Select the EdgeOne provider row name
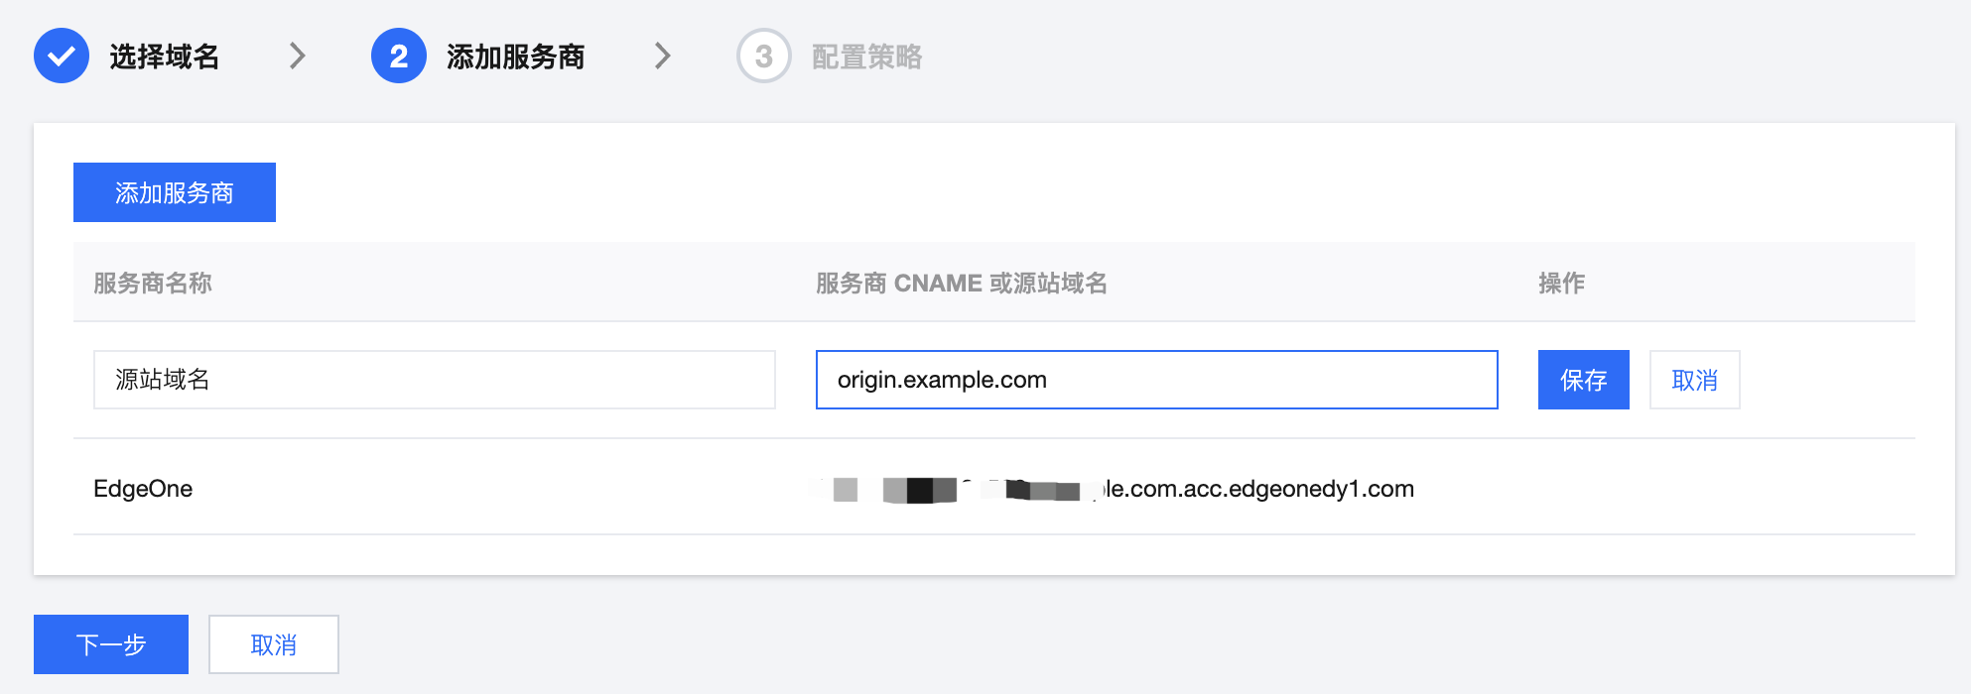Viewport: 1971px width, 694px height. tap(143, 489)
